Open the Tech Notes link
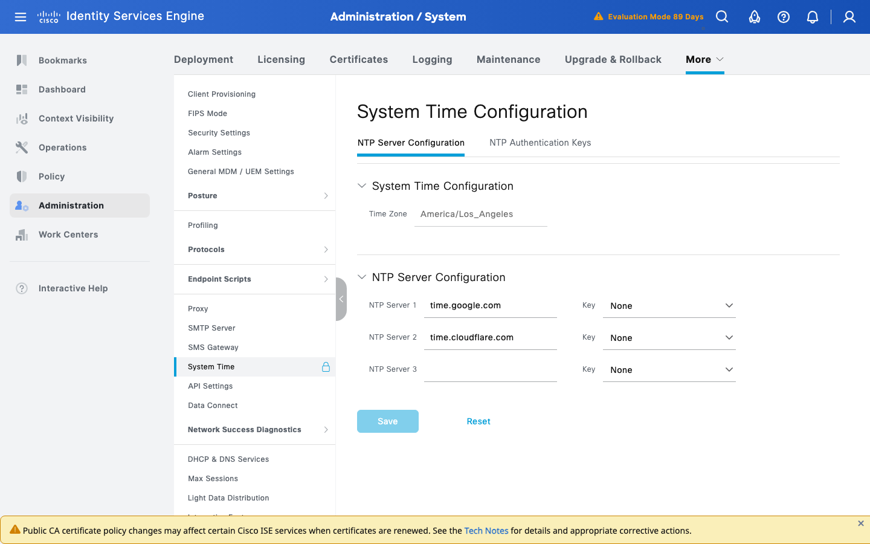Image resolution: width=870 pixels, height=544 pixels. tap(486, 531)
